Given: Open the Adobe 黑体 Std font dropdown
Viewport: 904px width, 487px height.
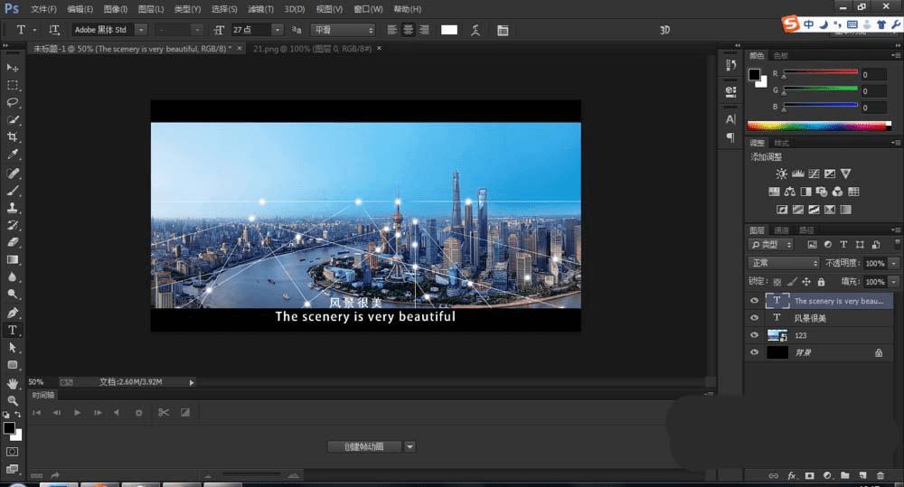Looking at the screenshot, I should 140,30.
